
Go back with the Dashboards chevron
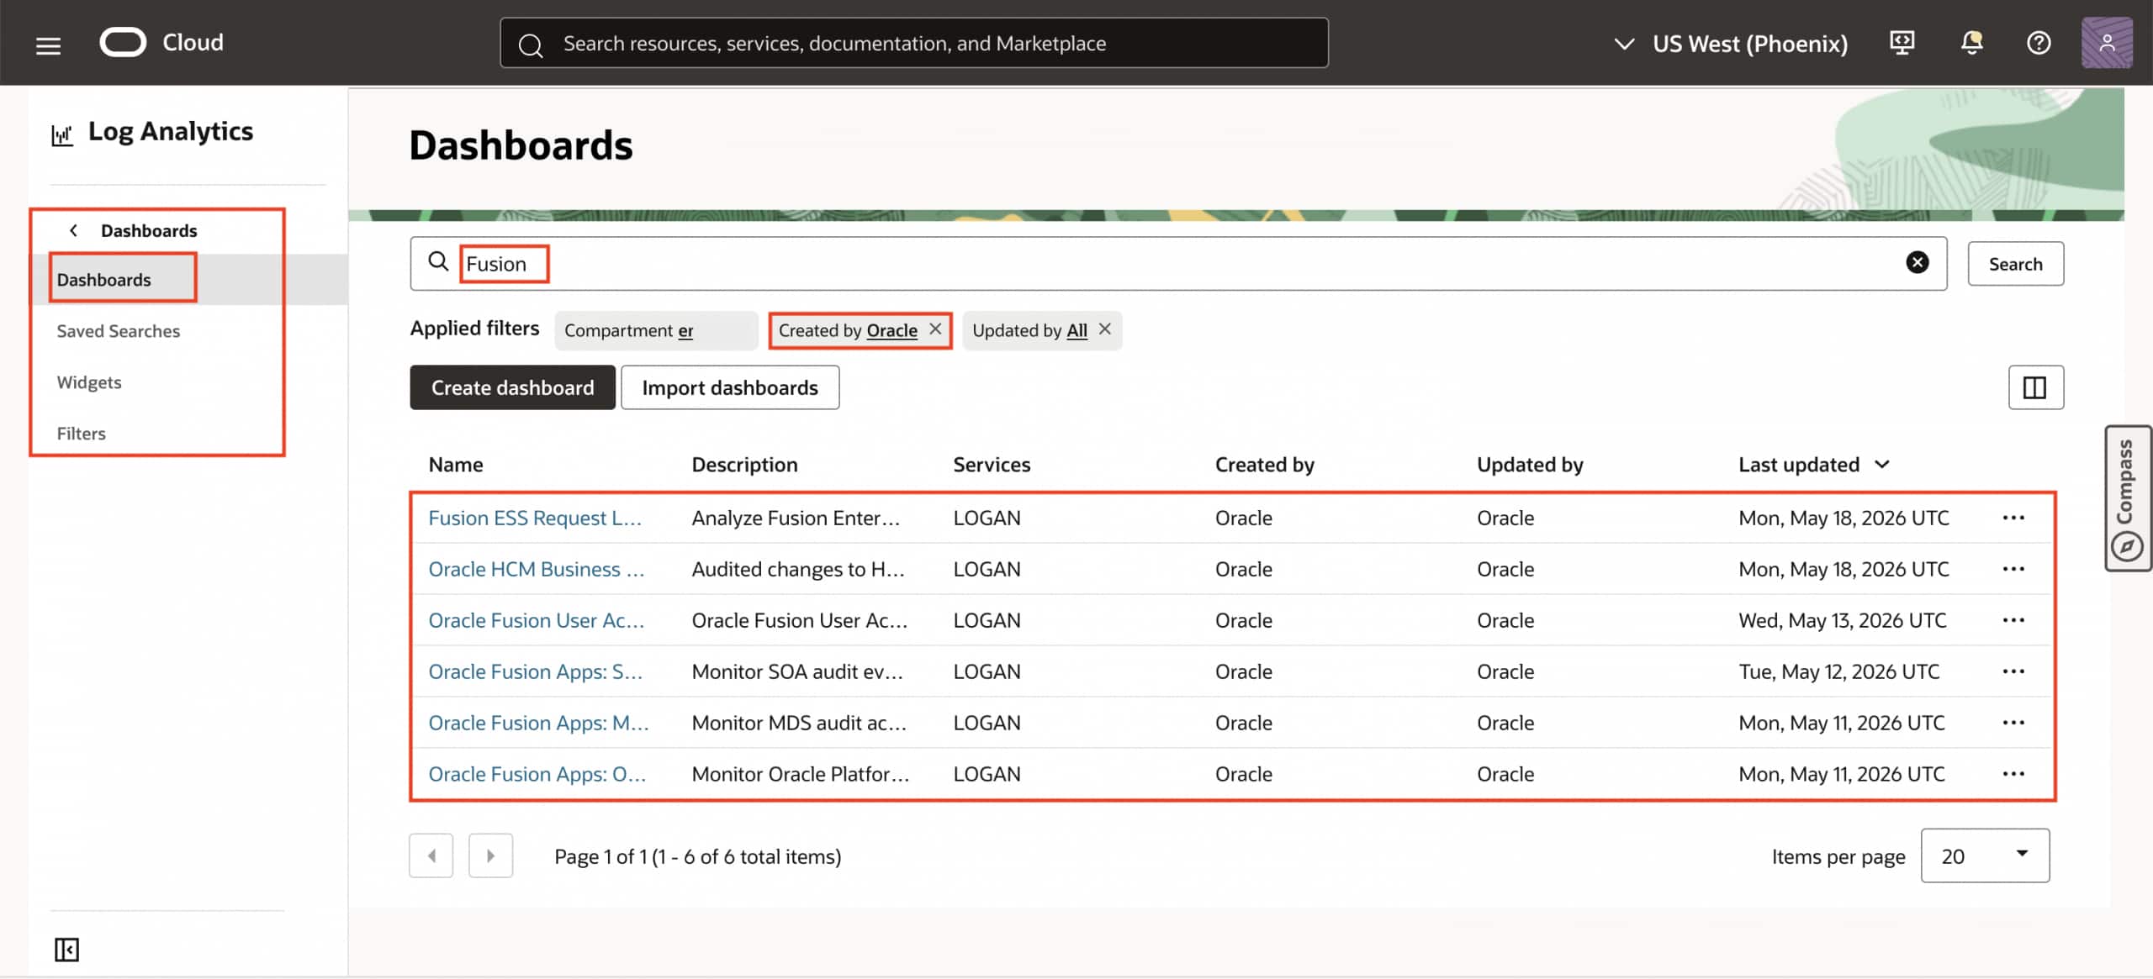point(74,230)
